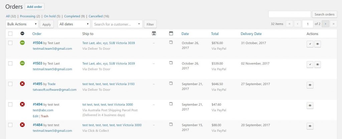This screenshot has width=342, height=139.
Task: Click the customer message column header icon
Action: pyautogui.click(x=154, y=33)
